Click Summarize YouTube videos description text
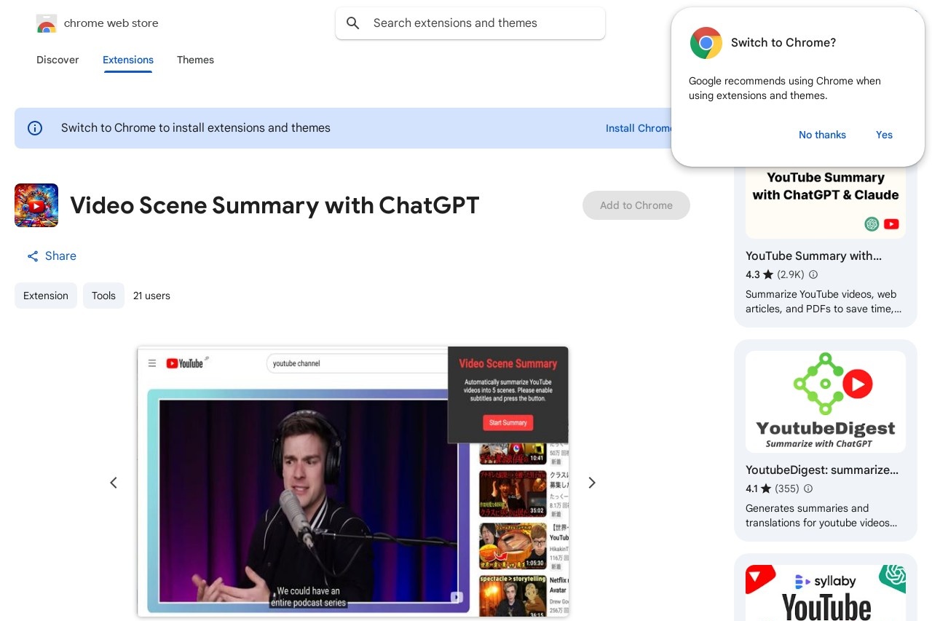The image size is (932, 621). (x=822, y=301)
